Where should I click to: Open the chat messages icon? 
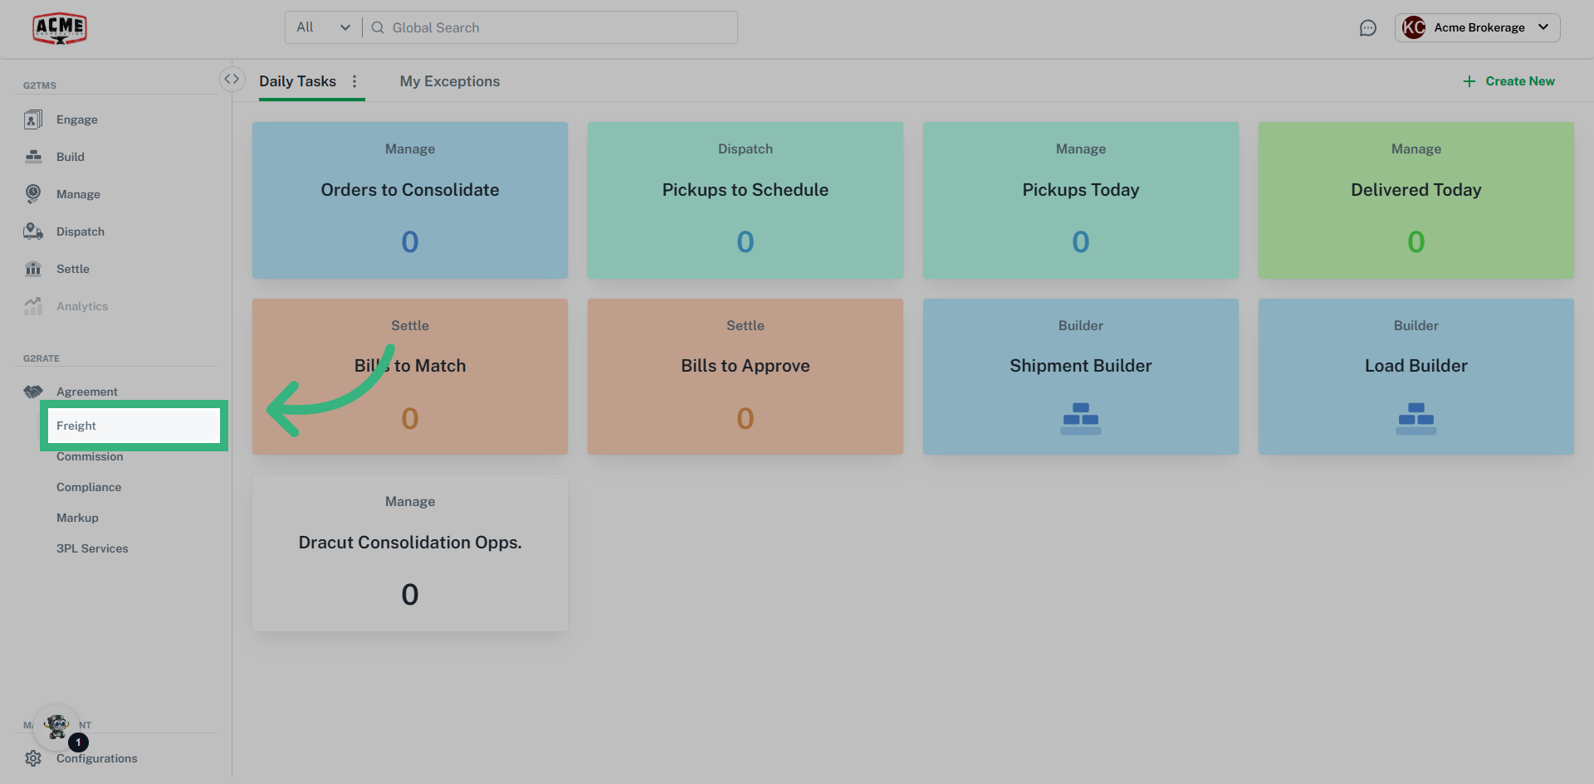click(x=1367, y=28)
